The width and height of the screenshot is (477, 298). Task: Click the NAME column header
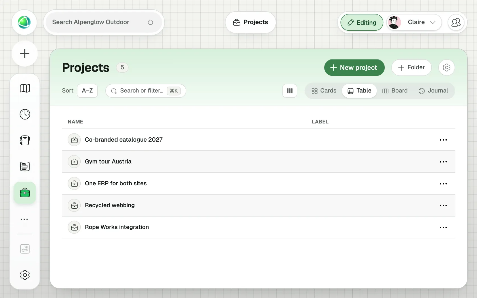pyautogui.click(x=76, y=122)
